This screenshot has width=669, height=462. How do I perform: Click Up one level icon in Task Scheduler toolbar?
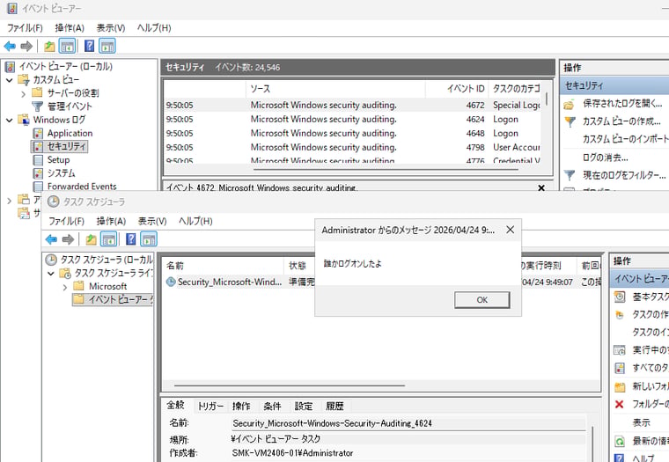91,239
